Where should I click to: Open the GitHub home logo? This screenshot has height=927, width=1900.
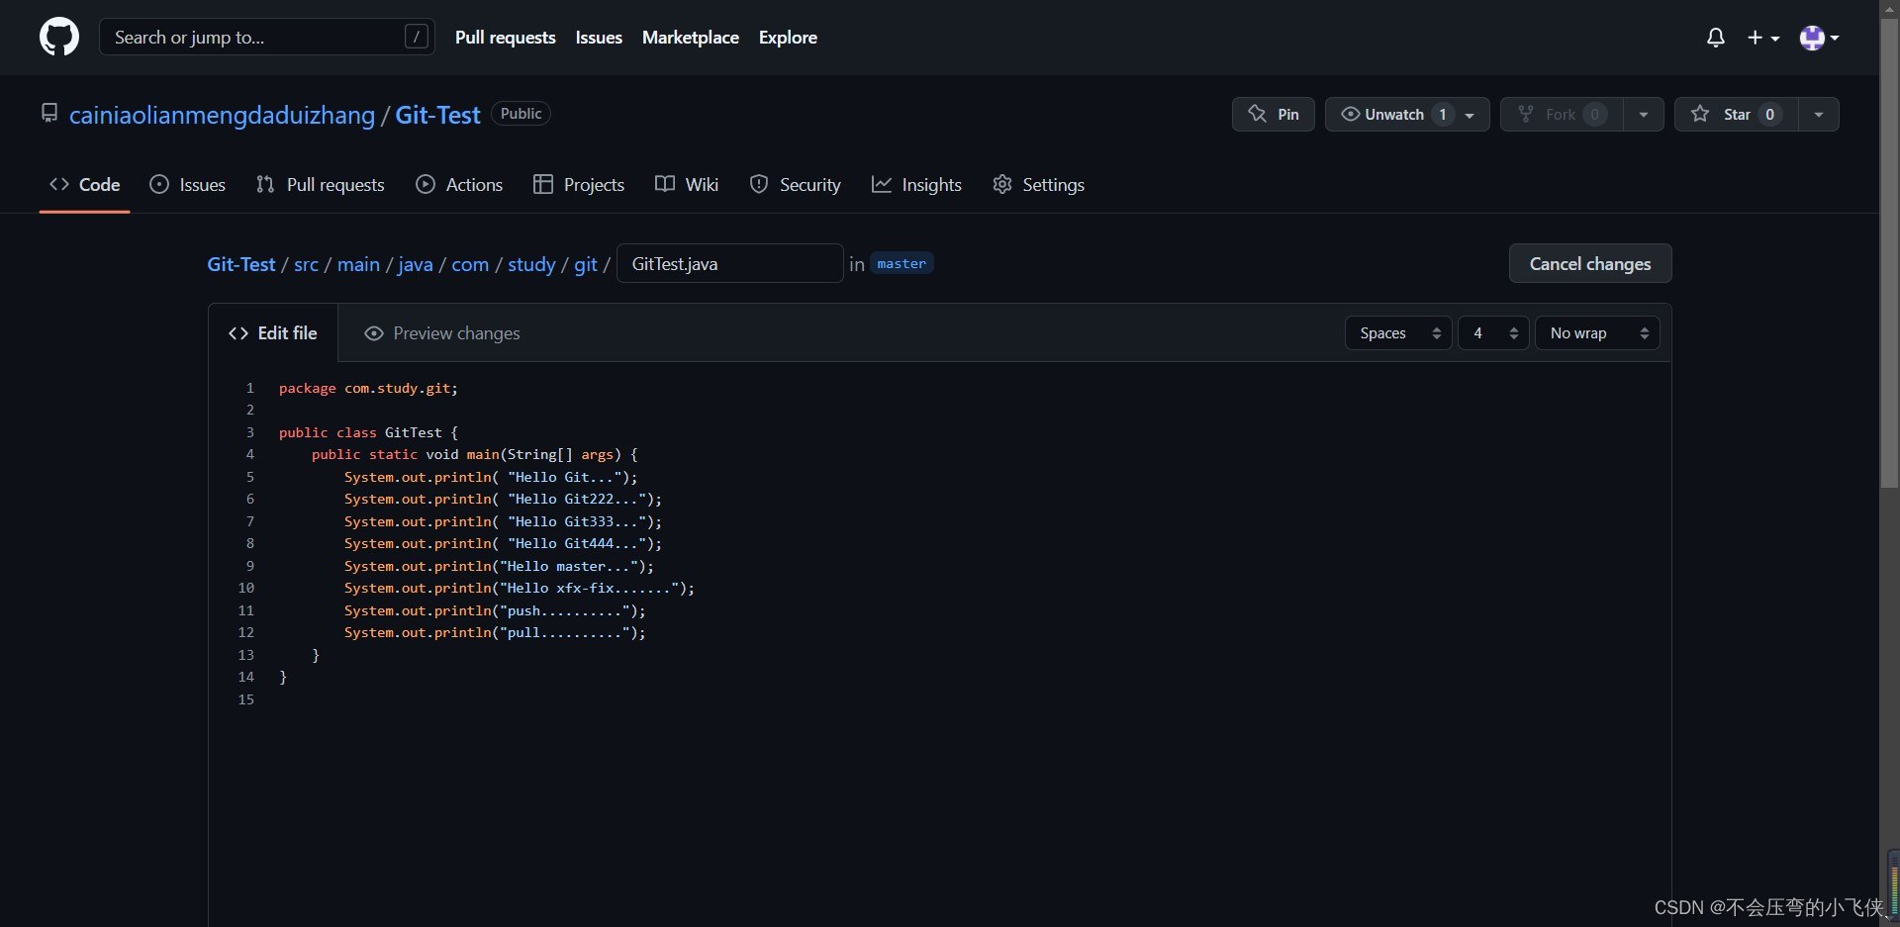tap(59, 38)
